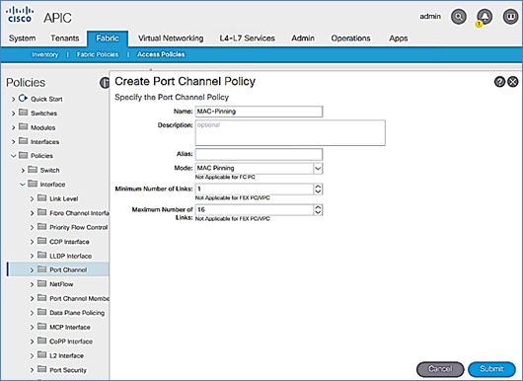Click the CDP Interface folder icon
Image resolution: width=523 pixels, height=381 pixels.
[41, 241]
